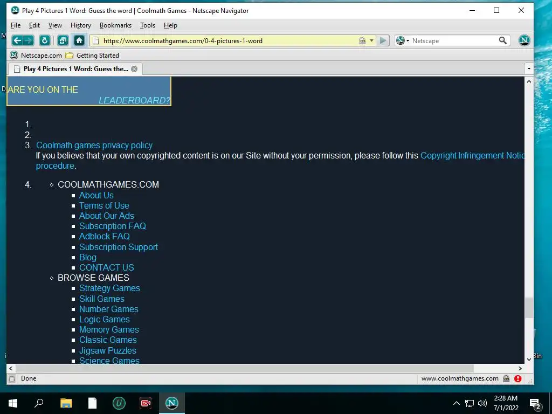The image size is (552, 414).
Task: Open the File menu
Action: tap(16, 25)
